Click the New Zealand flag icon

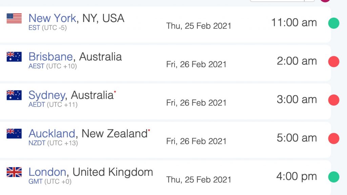click(x=14, y=133)
